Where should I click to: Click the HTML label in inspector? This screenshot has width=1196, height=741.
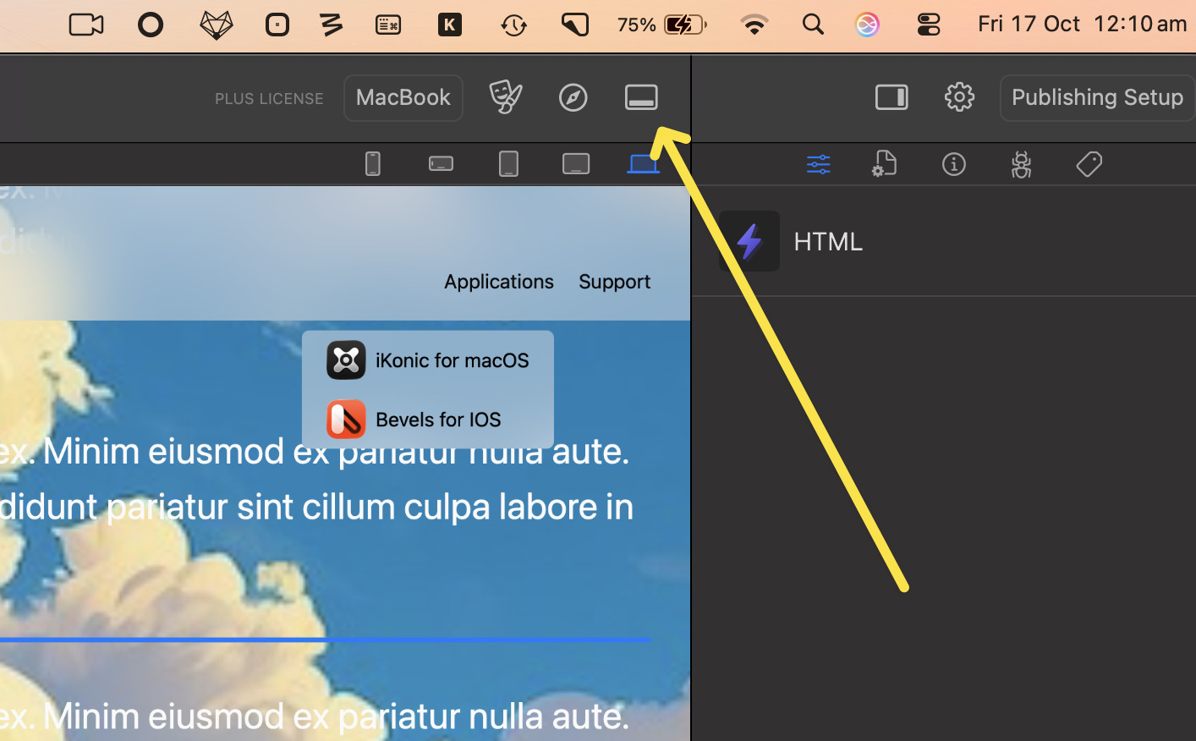click(x=828, y=242)
